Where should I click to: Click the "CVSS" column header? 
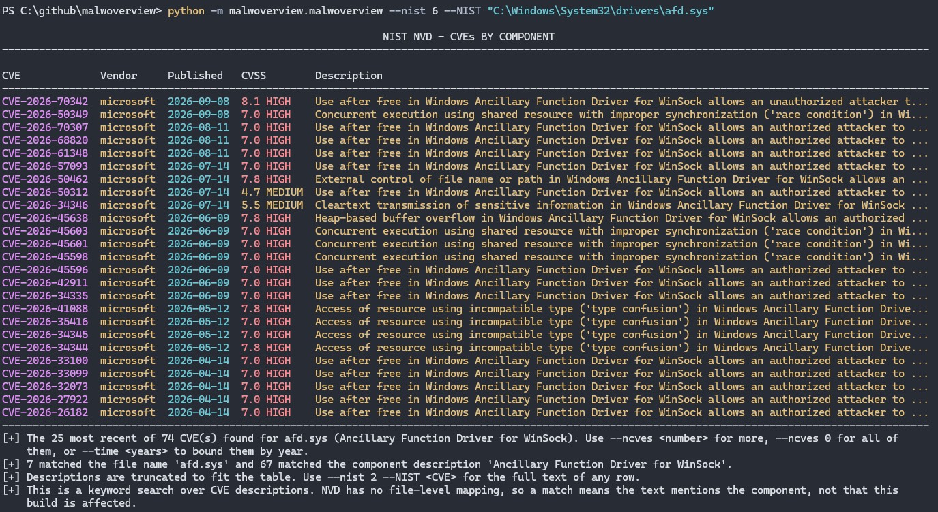pos(254,76)
